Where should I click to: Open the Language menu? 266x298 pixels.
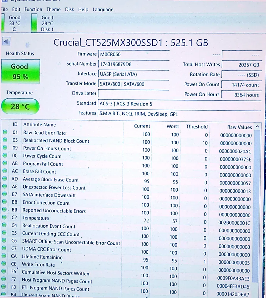pos(103,10)
